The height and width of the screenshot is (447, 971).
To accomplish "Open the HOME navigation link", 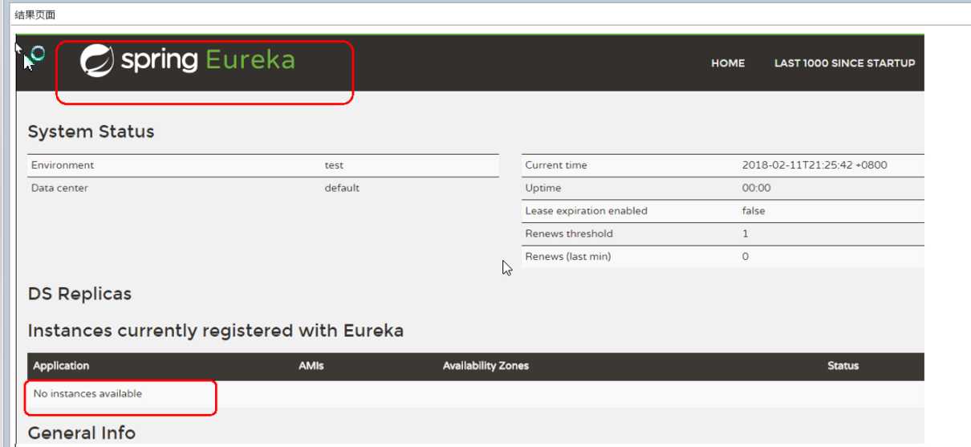I will tap(728, 63).
